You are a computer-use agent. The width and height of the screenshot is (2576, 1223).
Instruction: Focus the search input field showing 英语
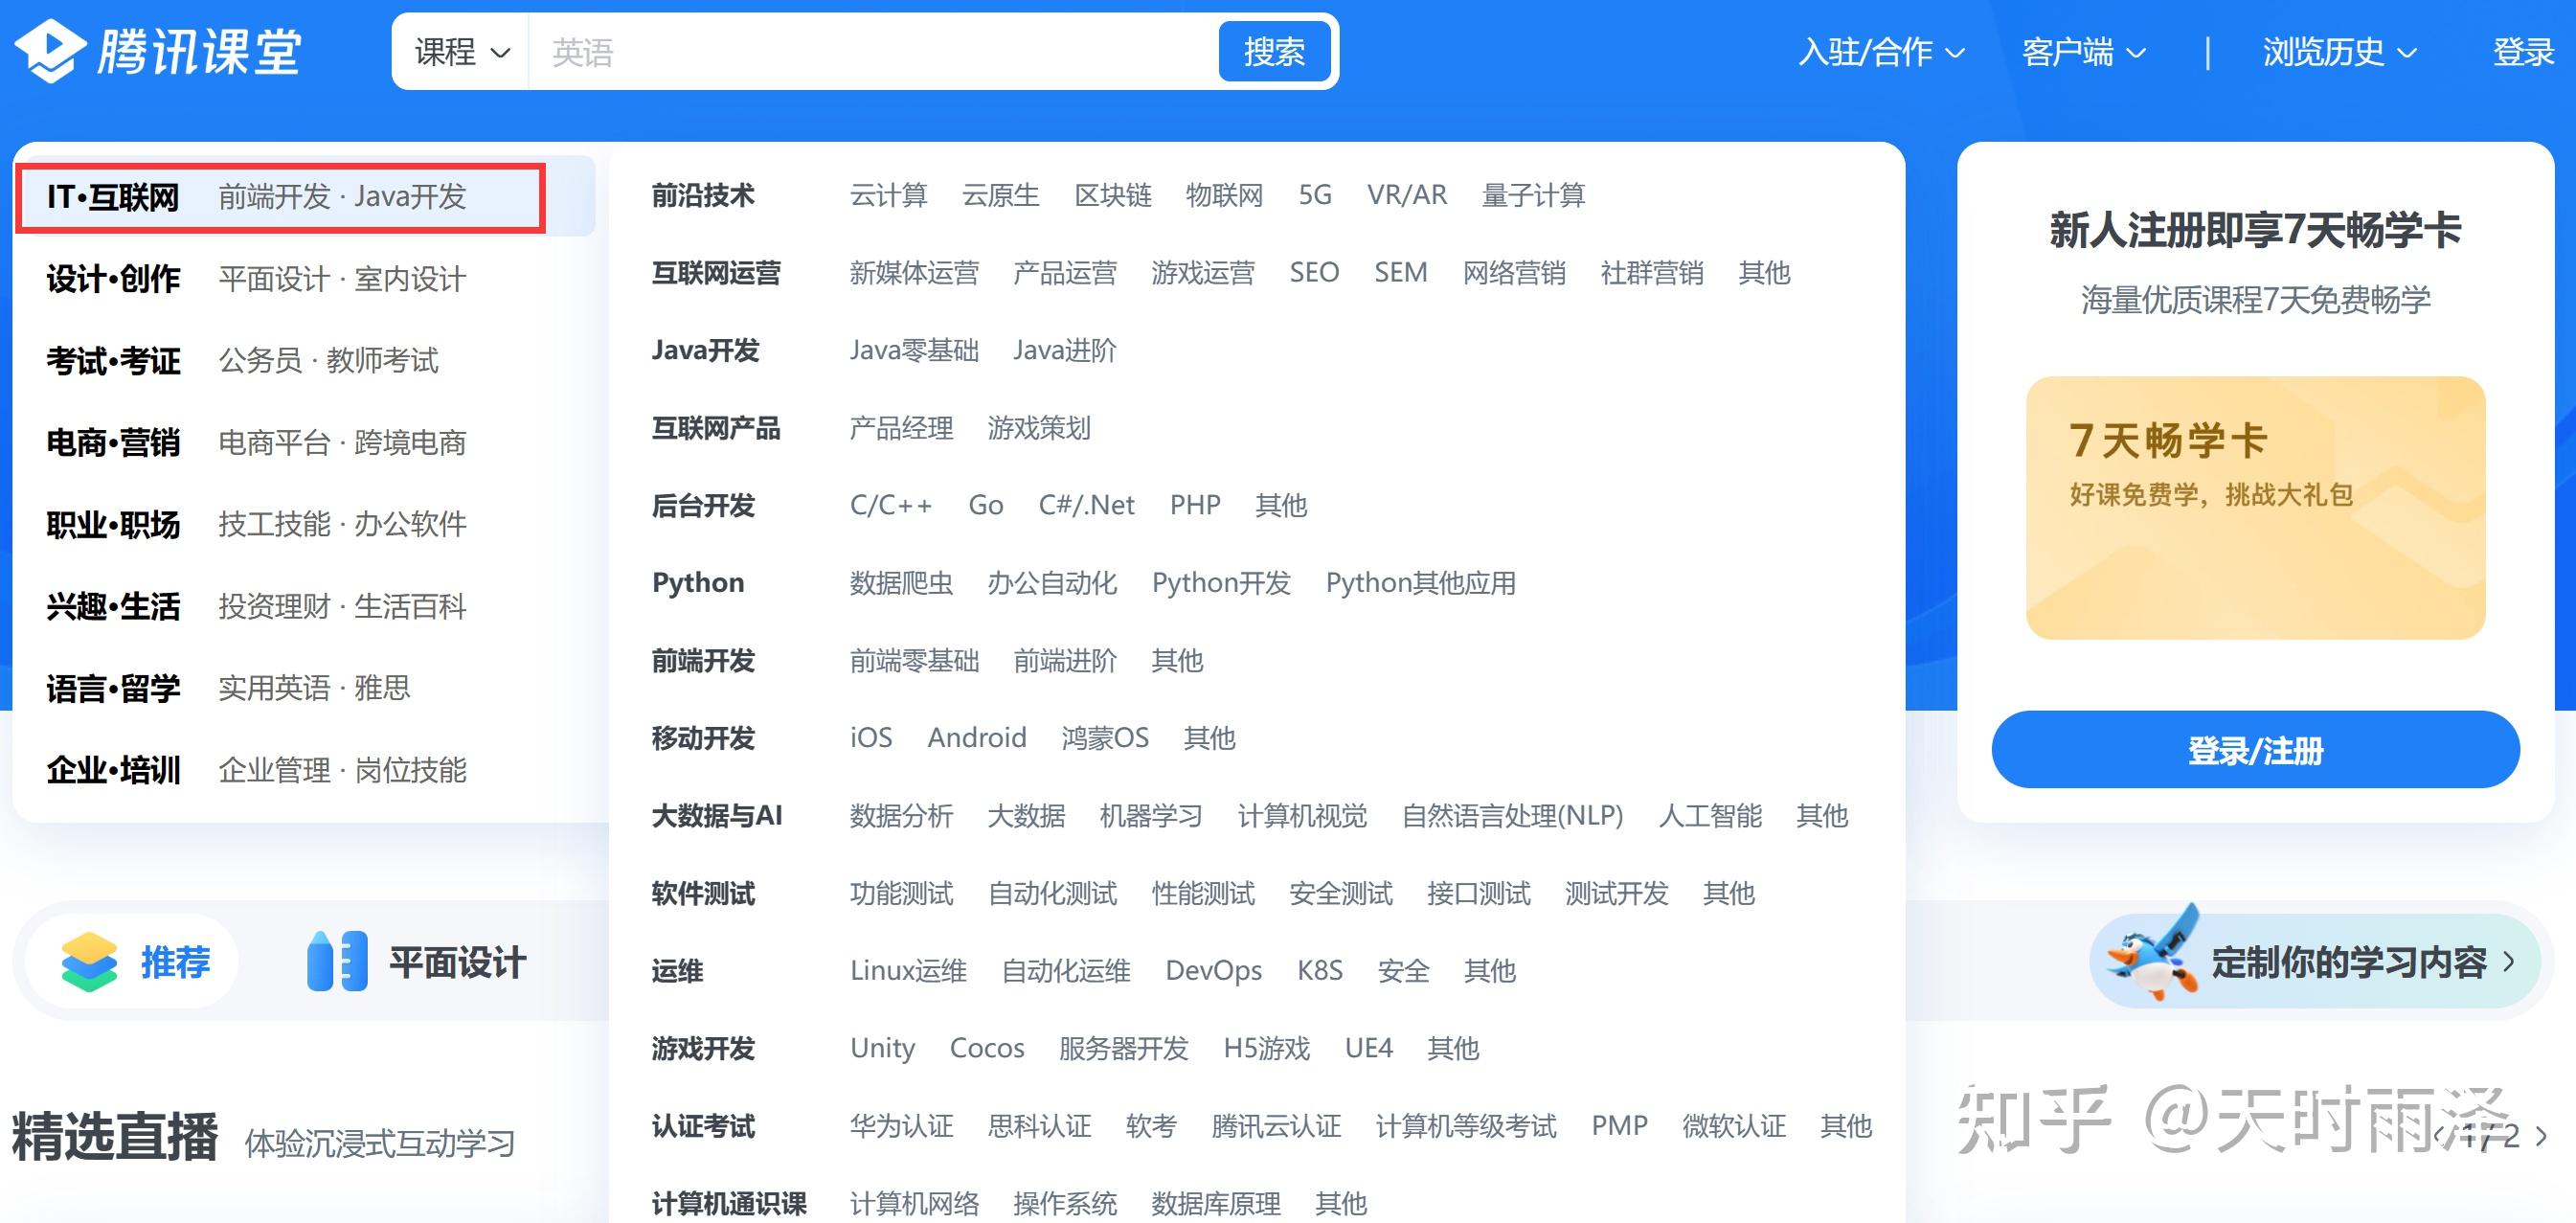tap(873, 52)
